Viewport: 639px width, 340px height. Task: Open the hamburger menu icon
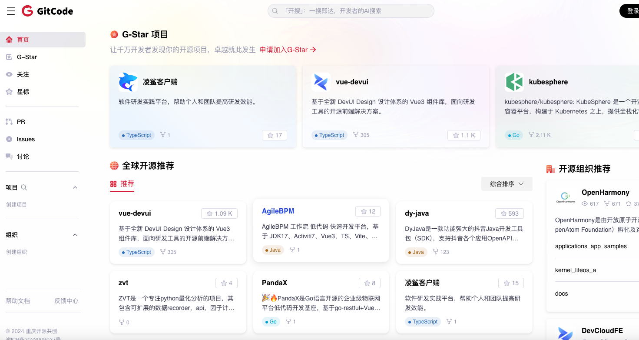click(x=11, y=11)
